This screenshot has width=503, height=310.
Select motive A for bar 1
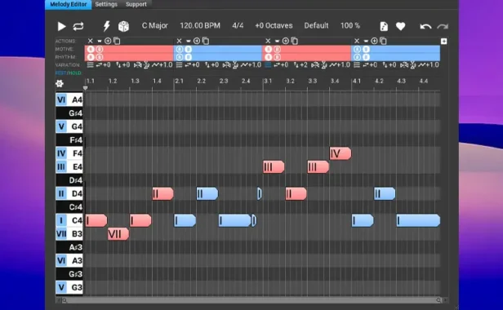pyautogui.click(x=91, y=50)
